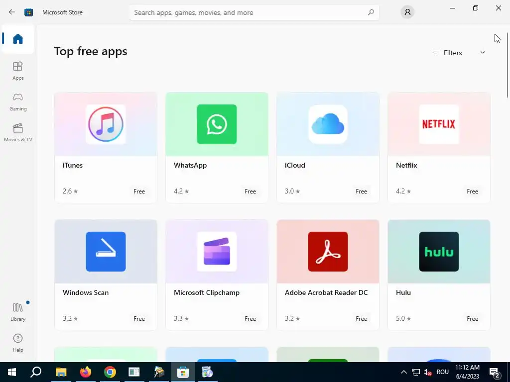Open the Windows Scan app icon
The image size is (510, 382).
106,251
